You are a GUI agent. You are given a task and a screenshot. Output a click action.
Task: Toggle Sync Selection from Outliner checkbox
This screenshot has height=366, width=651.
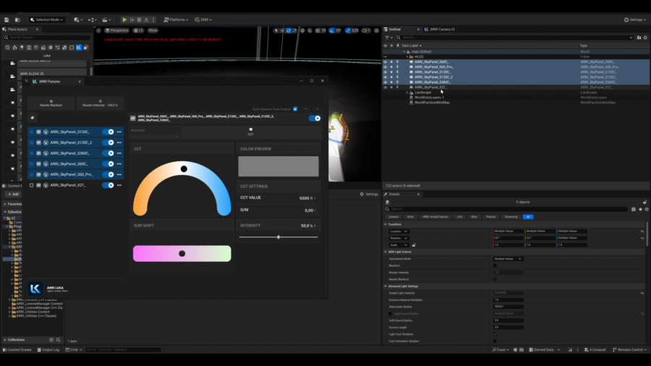coord(295,109)
